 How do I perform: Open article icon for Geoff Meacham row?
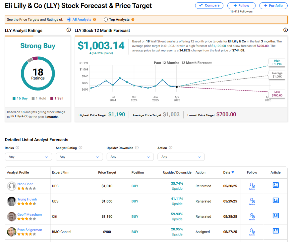click(x=276, y=216)
